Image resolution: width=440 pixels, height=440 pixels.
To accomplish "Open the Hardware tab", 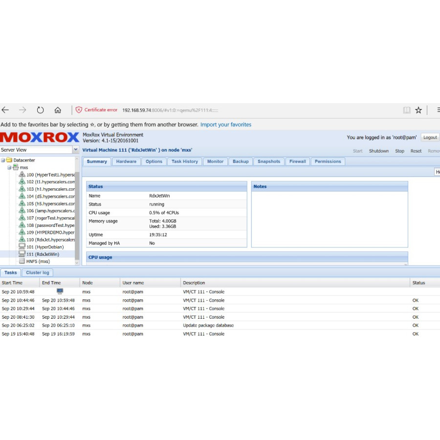I will [126, 161].
